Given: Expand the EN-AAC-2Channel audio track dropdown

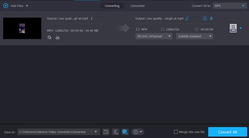Looking at the screenshot, I should click(x=154, y=36).
